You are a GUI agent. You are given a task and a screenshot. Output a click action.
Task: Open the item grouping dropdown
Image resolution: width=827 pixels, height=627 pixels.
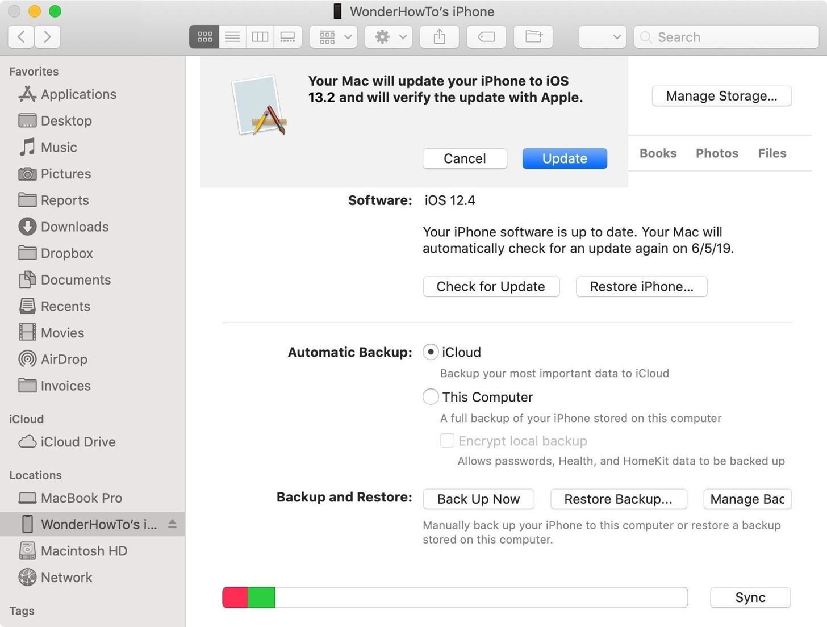[x=333, y=36]
